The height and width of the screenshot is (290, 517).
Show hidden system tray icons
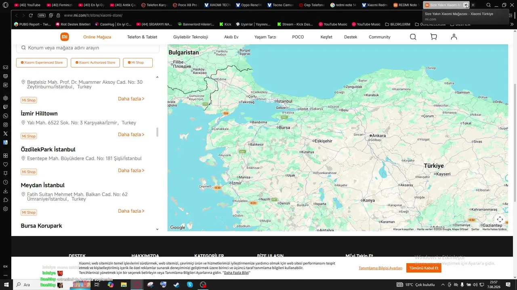tap(443, 285)
